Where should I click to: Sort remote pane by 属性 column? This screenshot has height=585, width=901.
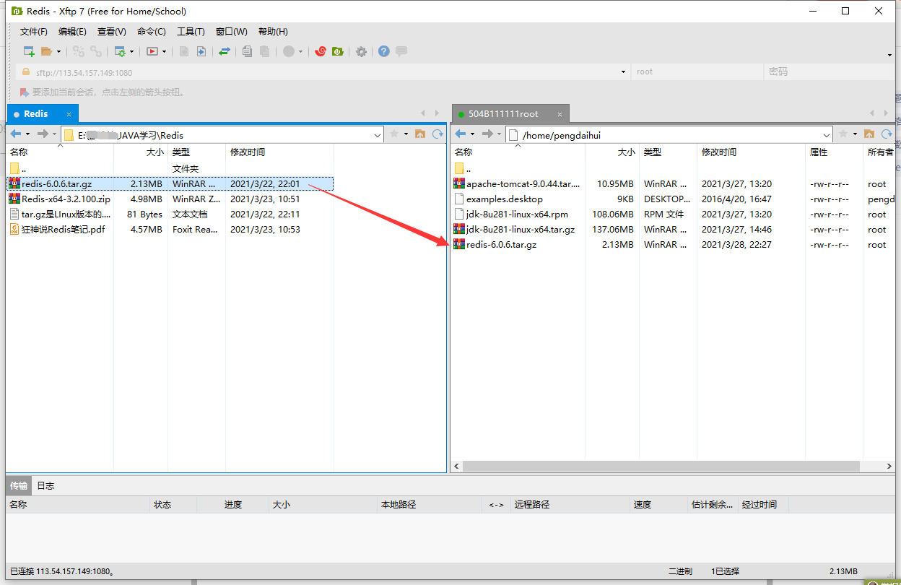[834, 152]
